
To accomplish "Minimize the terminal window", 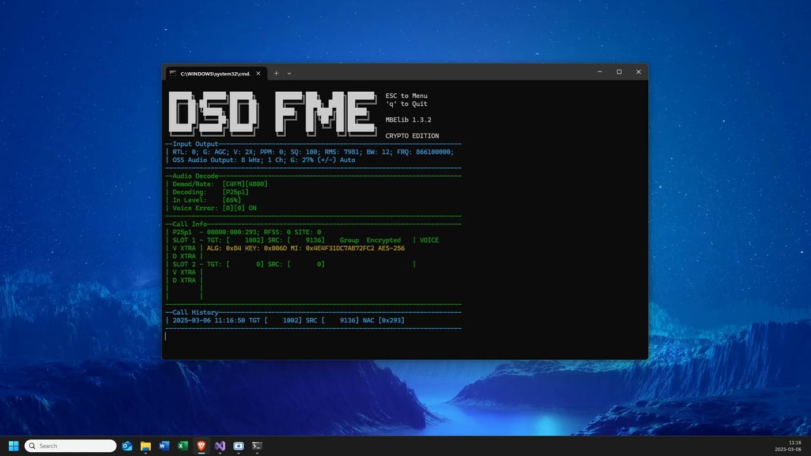I will point(600,72).
